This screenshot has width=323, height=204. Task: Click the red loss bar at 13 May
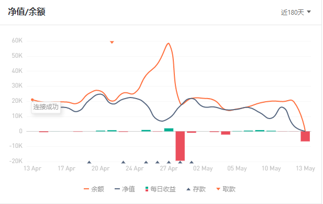pos(305,136)
